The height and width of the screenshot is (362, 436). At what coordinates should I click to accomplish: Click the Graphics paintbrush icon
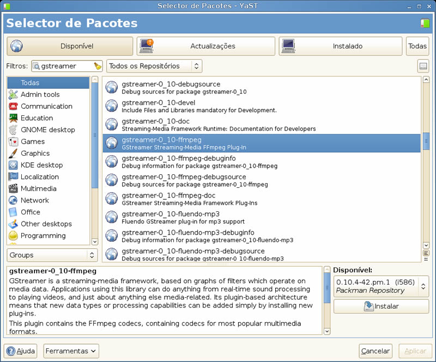tap(13, 154)
